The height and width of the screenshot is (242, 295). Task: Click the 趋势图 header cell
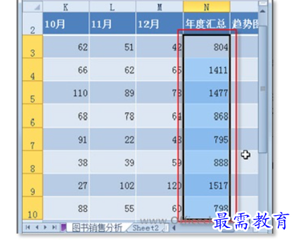click(x=244, y=23)
